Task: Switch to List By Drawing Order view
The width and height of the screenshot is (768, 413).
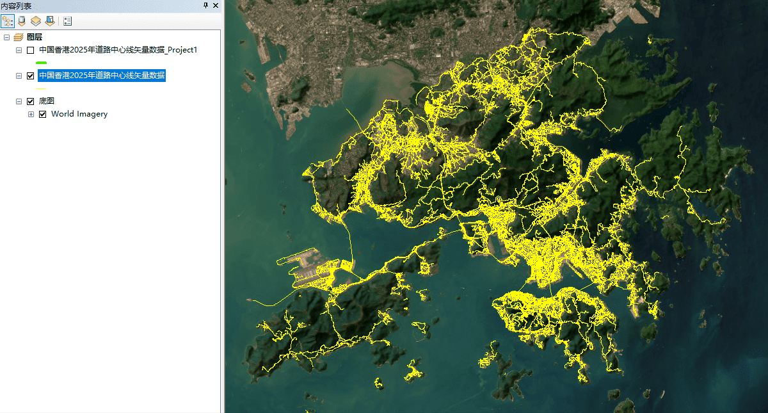Action: 8,21
